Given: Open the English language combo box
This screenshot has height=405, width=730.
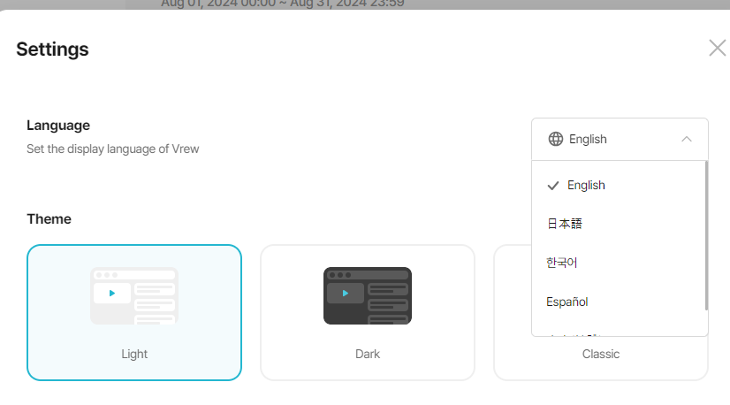Looking at the screenshot, I should pos(620,139).
